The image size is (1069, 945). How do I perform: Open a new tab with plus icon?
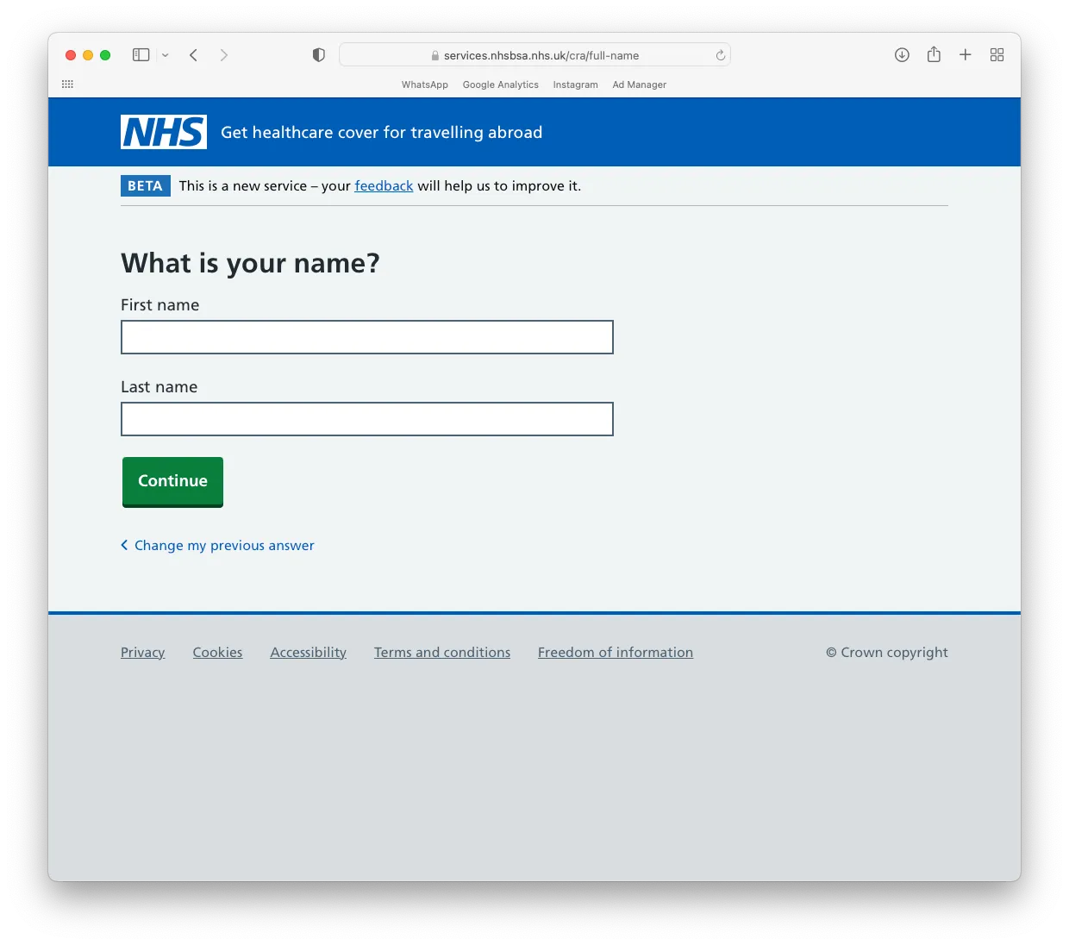[x=966, y=55]
